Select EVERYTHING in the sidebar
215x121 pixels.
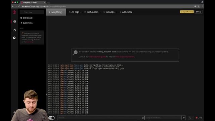(27, 23)
